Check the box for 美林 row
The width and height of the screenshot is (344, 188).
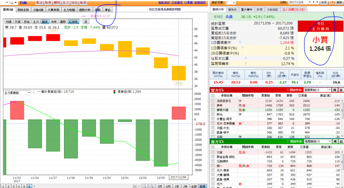(213, 105)
